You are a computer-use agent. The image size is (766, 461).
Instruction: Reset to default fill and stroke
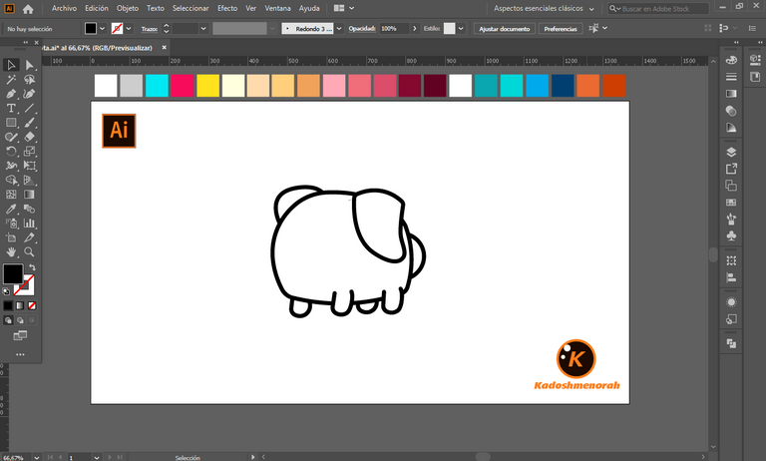[6, 291]
